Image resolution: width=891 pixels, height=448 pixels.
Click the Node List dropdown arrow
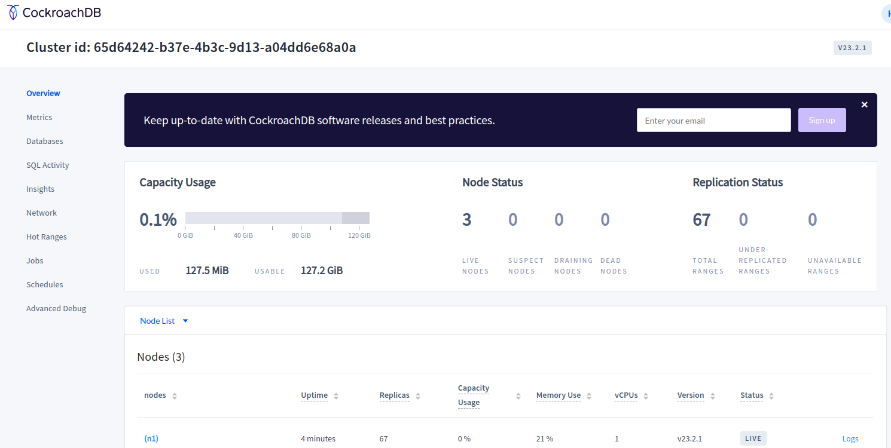click(185, 321)
